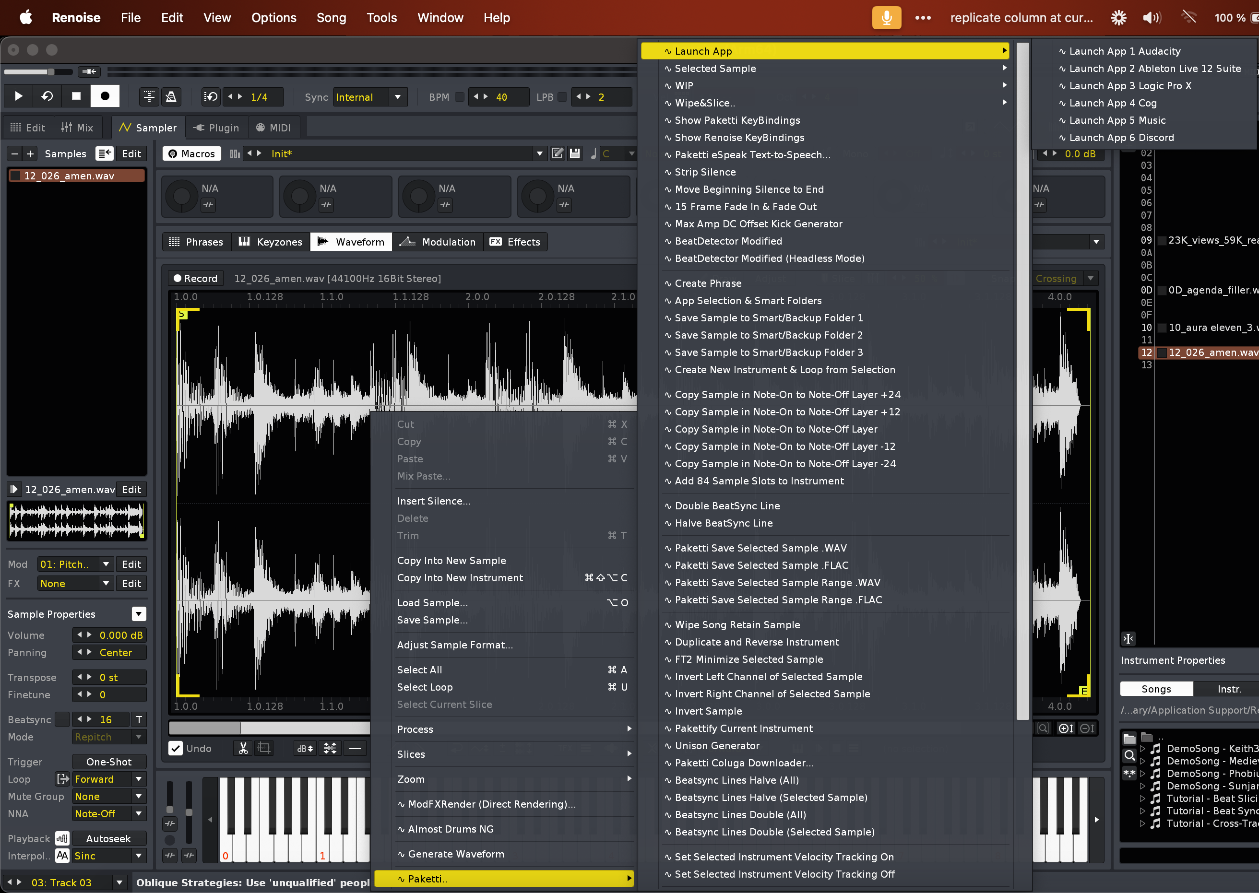Click the macOS dictation microphone icon
1259x893 pixels.
point(886,18)
